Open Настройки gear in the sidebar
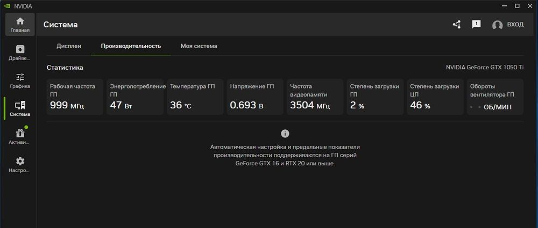538x228 pixels. coord(20,165)
